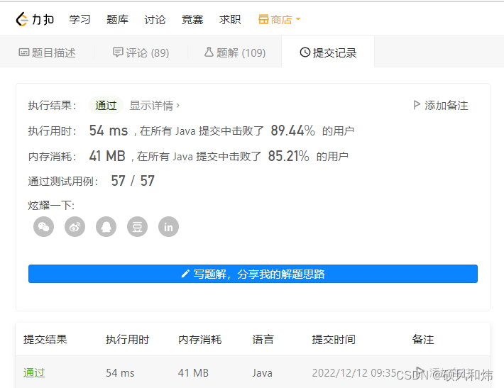Share result via QQ icon
Image resolution: width=504 pixels, height=388 pixels.
pyautogui.click(x=106, y=227)
